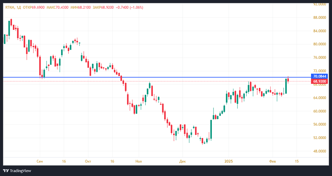332x176 pixels.
Task: Click the TradingView logo
Action: [17, 171]
